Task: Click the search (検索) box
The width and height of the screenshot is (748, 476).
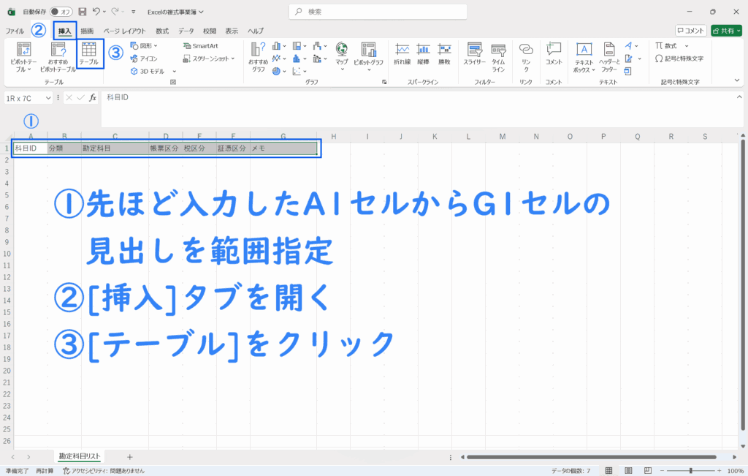Action: [x=380, y=12]
